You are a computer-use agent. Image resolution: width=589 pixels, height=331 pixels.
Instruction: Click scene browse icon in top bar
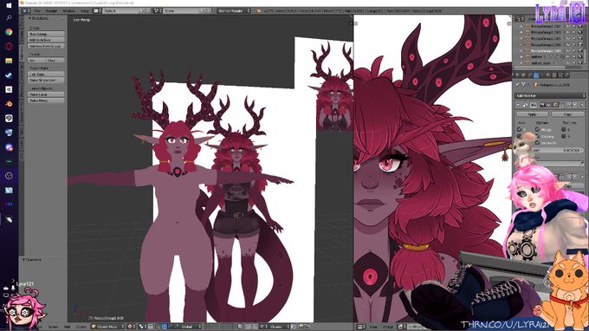[158, 11]
